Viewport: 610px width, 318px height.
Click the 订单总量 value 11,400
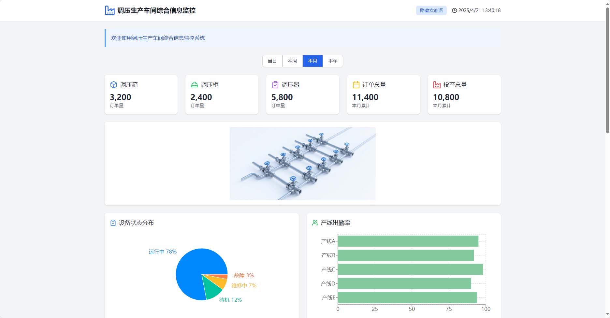point(365,97)
